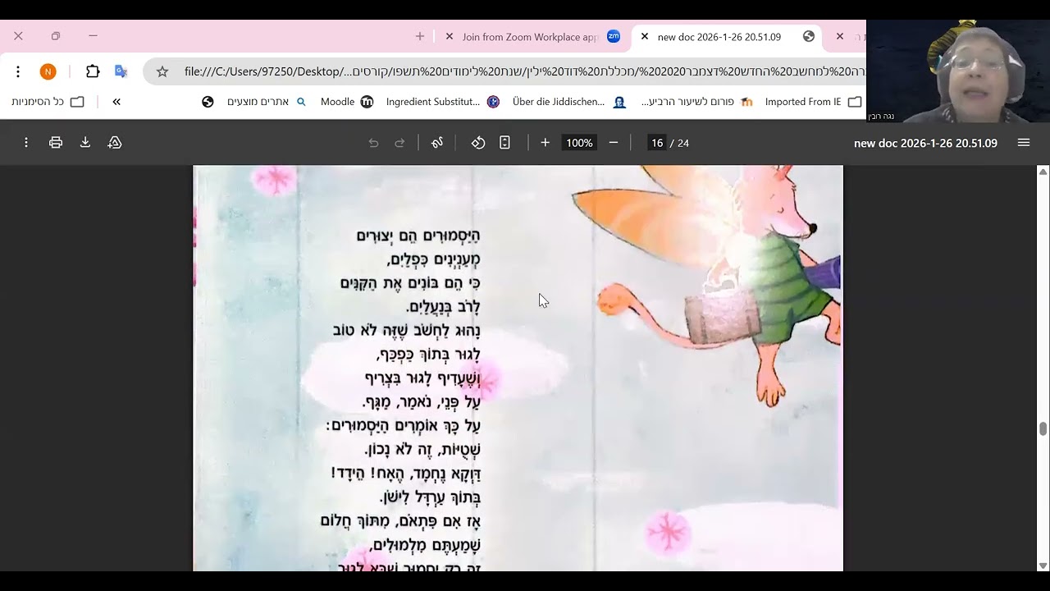Screen dimensions: 1050x591
Task: Switch to Join from Zoom Workplace tab
Action: (530, 37)
